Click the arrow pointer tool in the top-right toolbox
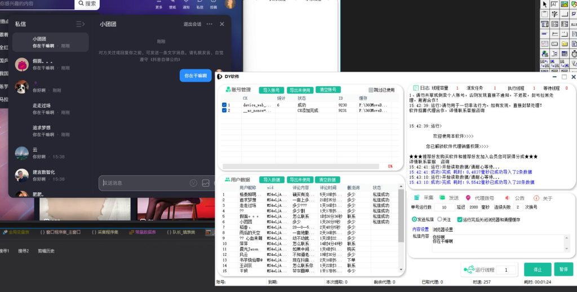 point(545,4)
